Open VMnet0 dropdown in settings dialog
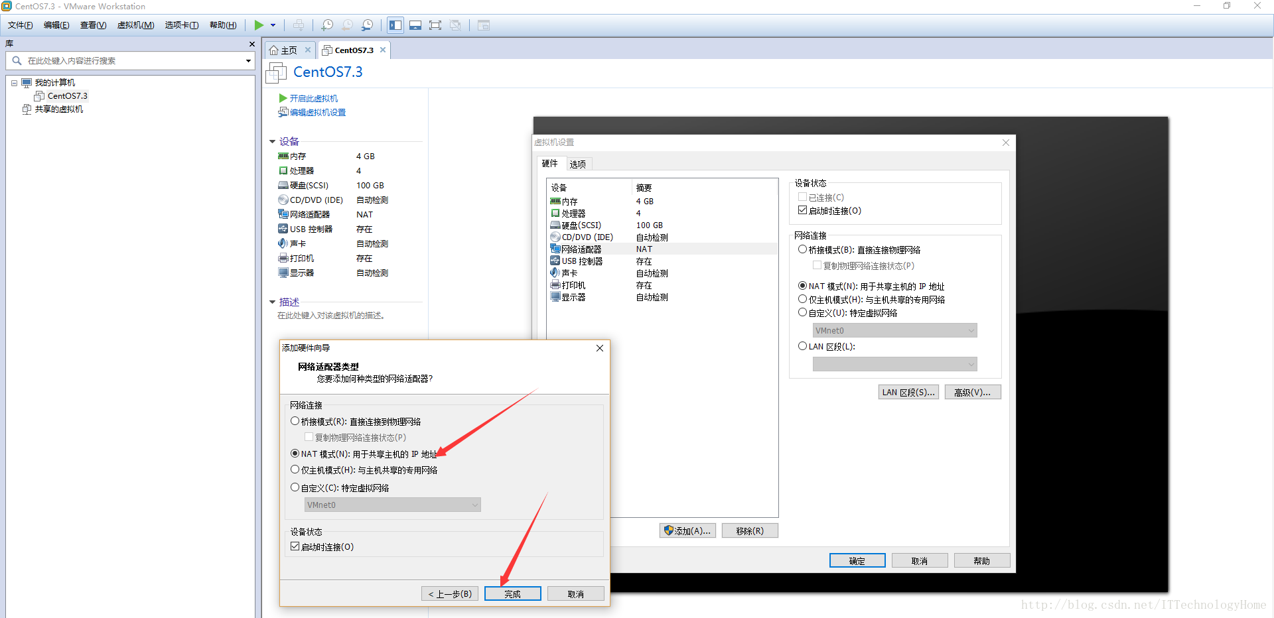The width and height of the screenshot is (1274, 618). [894, 331]
